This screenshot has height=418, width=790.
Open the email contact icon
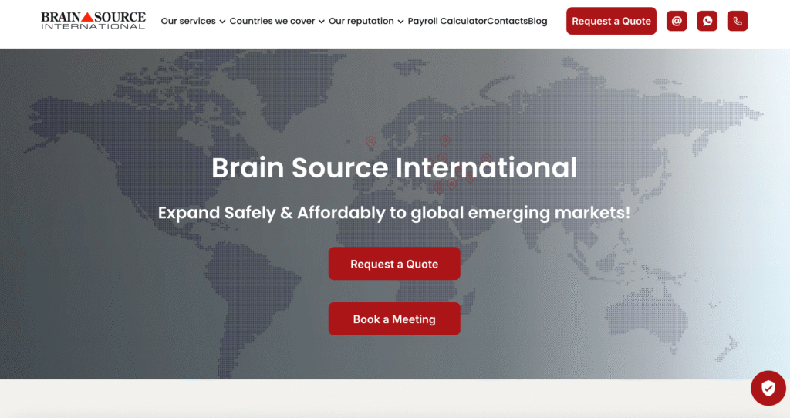click(677, 21)
